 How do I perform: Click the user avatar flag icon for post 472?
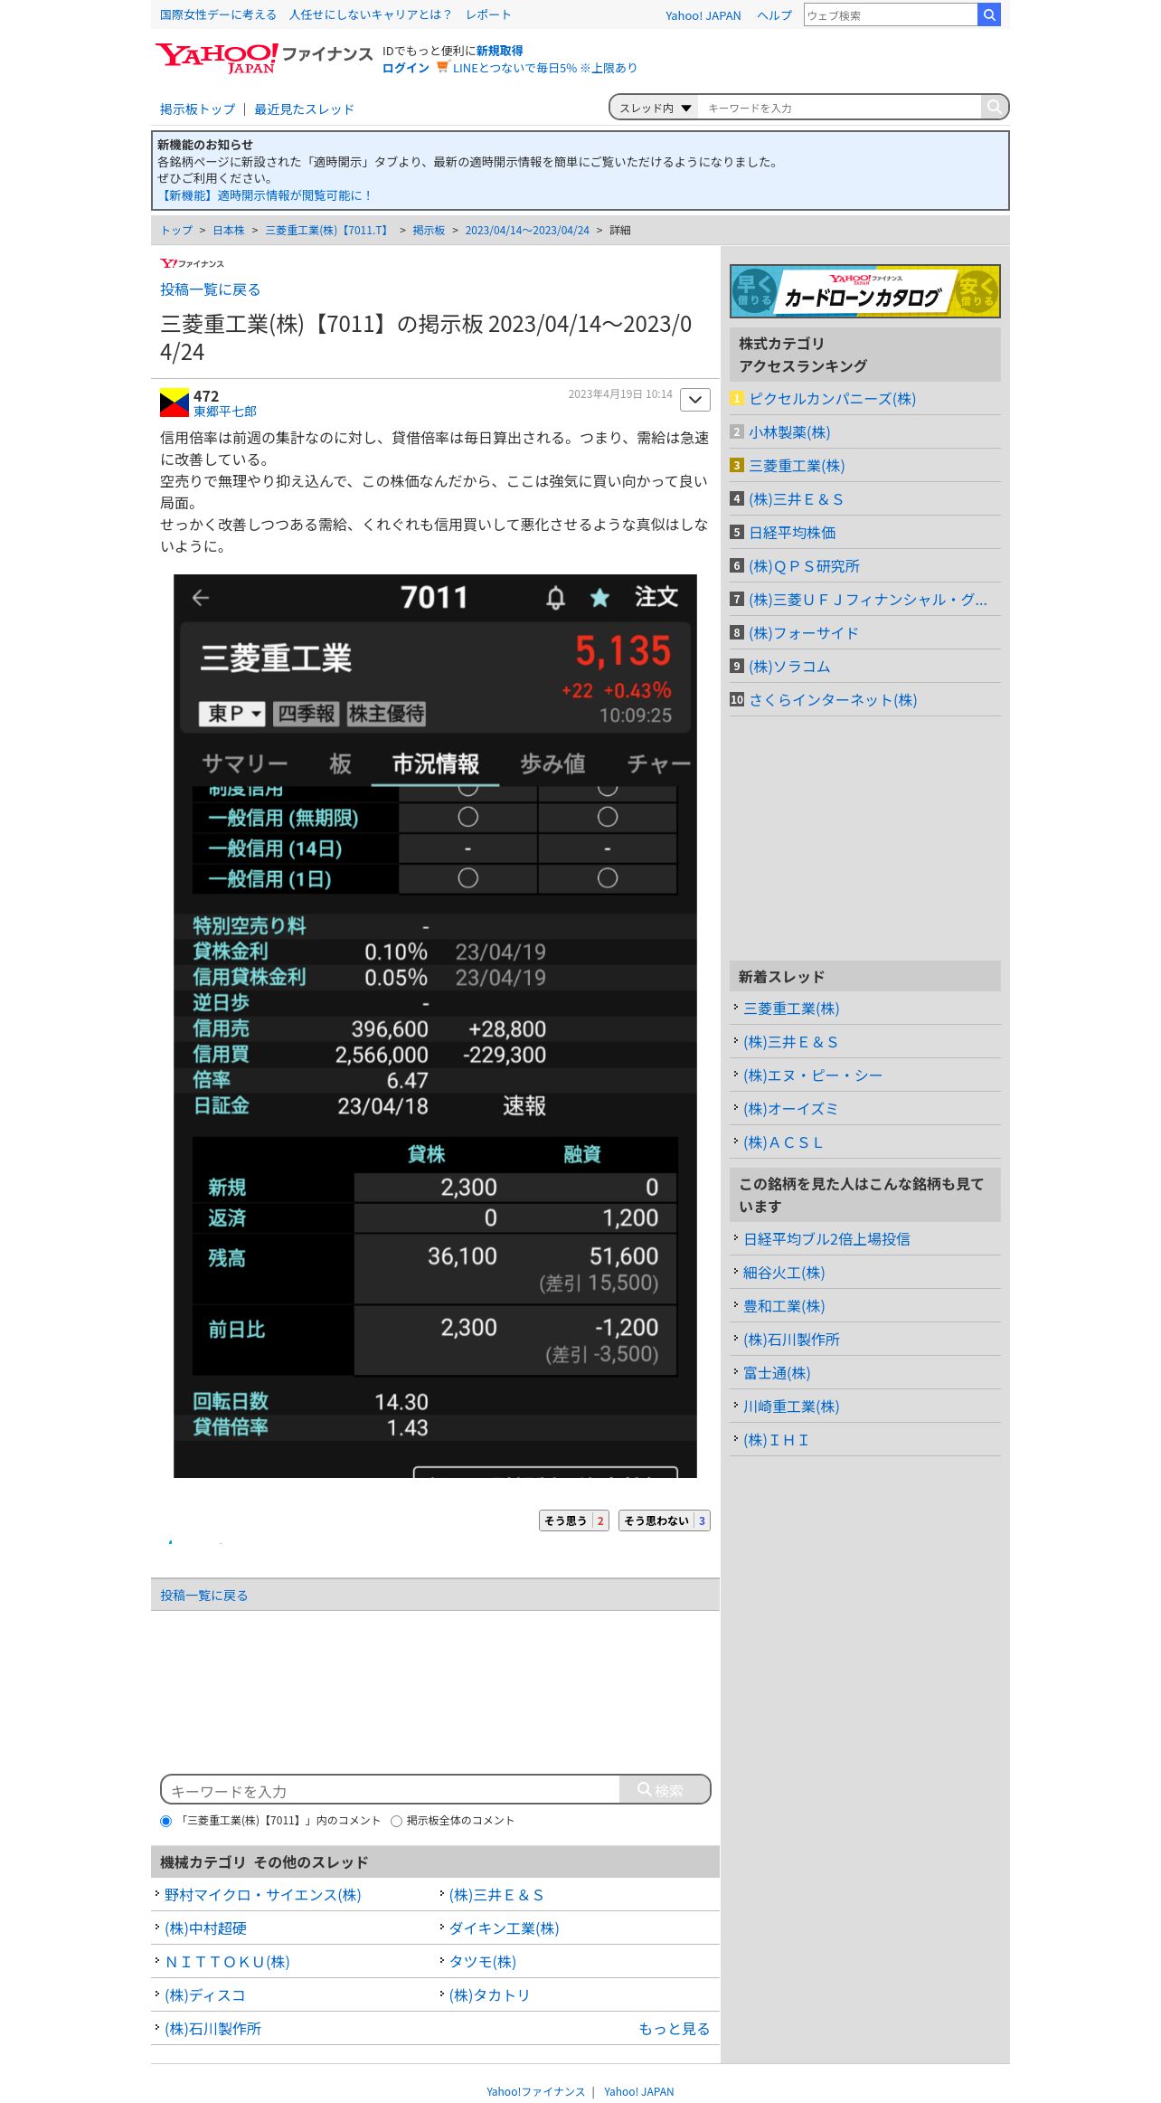tap(175, 403)
